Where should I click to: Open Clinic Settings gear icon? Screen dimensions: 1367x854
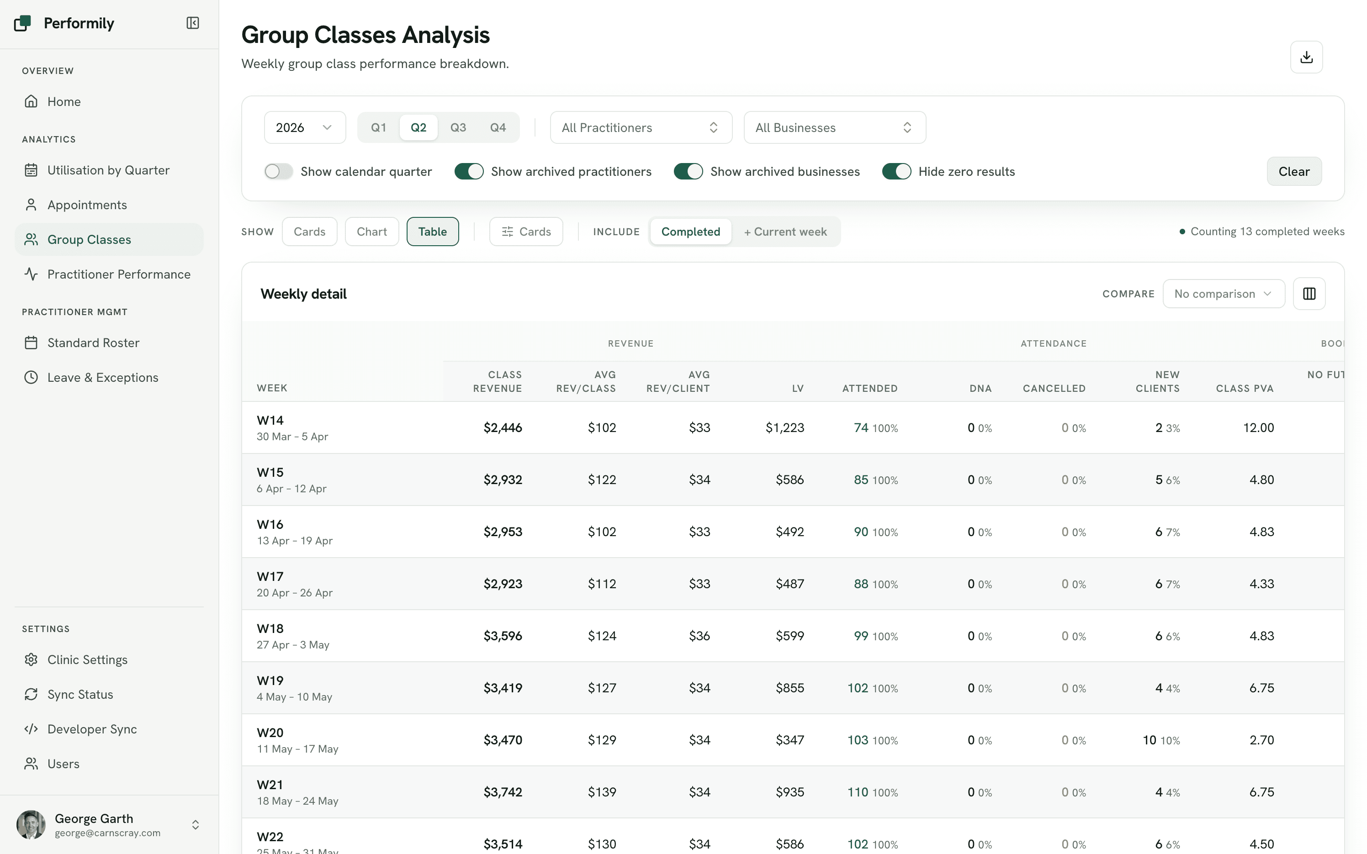coord(31,659)
